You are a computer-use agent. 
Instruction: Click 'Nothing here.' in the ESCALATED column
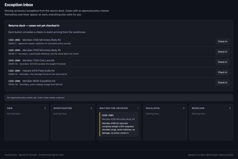click(152, 114)
